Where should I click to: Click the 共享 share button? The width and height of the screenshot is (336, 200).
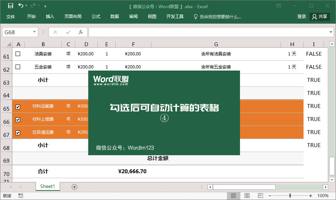coord(320,17)
